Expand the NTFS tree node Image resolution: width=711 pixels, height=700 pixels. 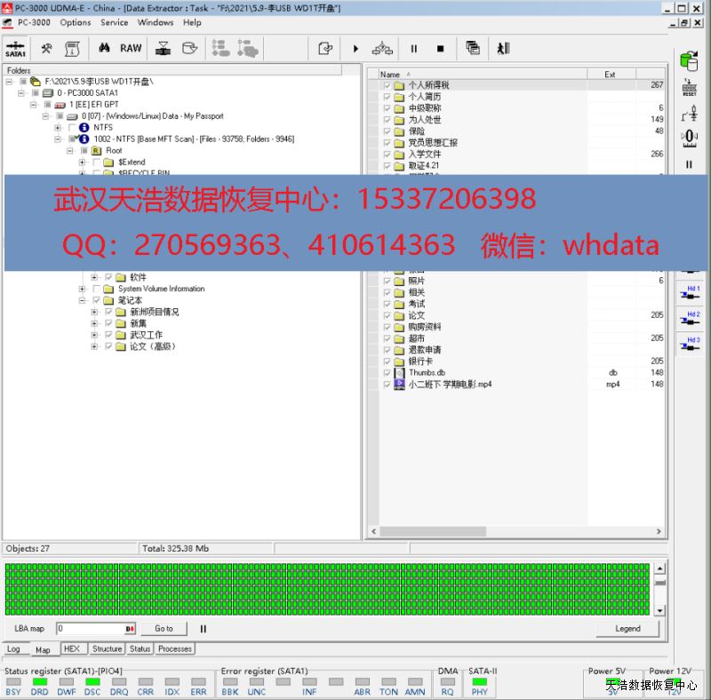58,128
